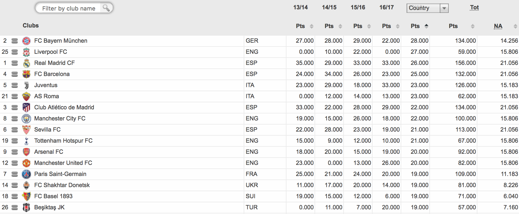This screenshot has height=214, width=519.
Task: Sort by 13/14 Pts column arrows
Action: pyautogui.click(x=312, y=26)
